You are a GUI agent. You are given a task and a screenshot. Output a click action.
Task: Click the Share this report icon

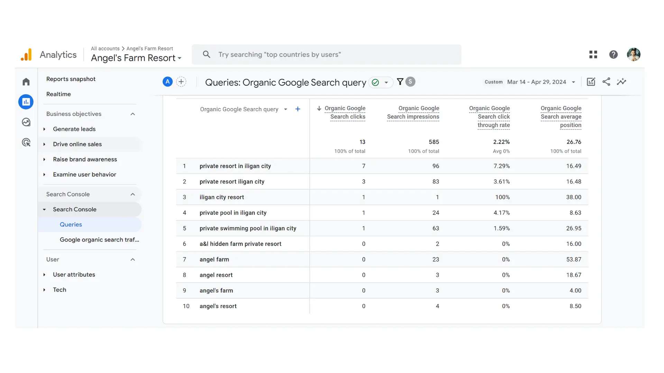[x=606, y=82]
